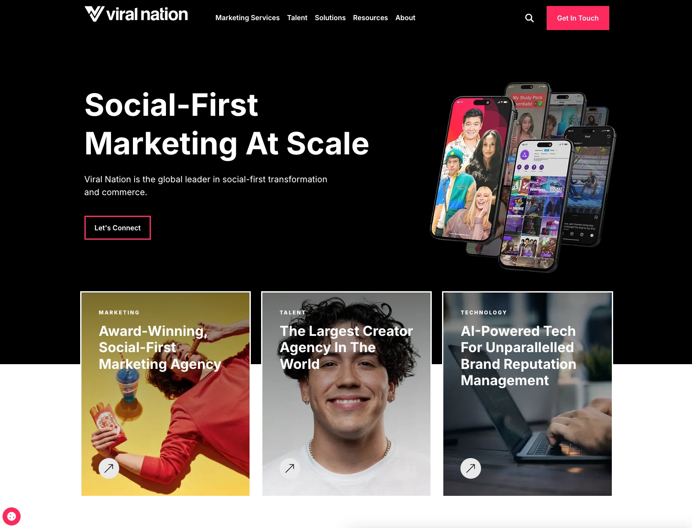The height and width of the screenshot is (528, 692).
Task: Click the Let's Connect button
Action: click(x=117, y=228)
